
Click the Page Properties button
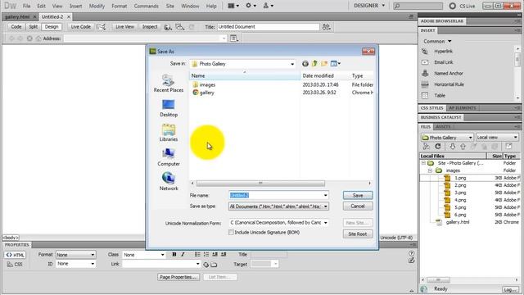(178, 277)
